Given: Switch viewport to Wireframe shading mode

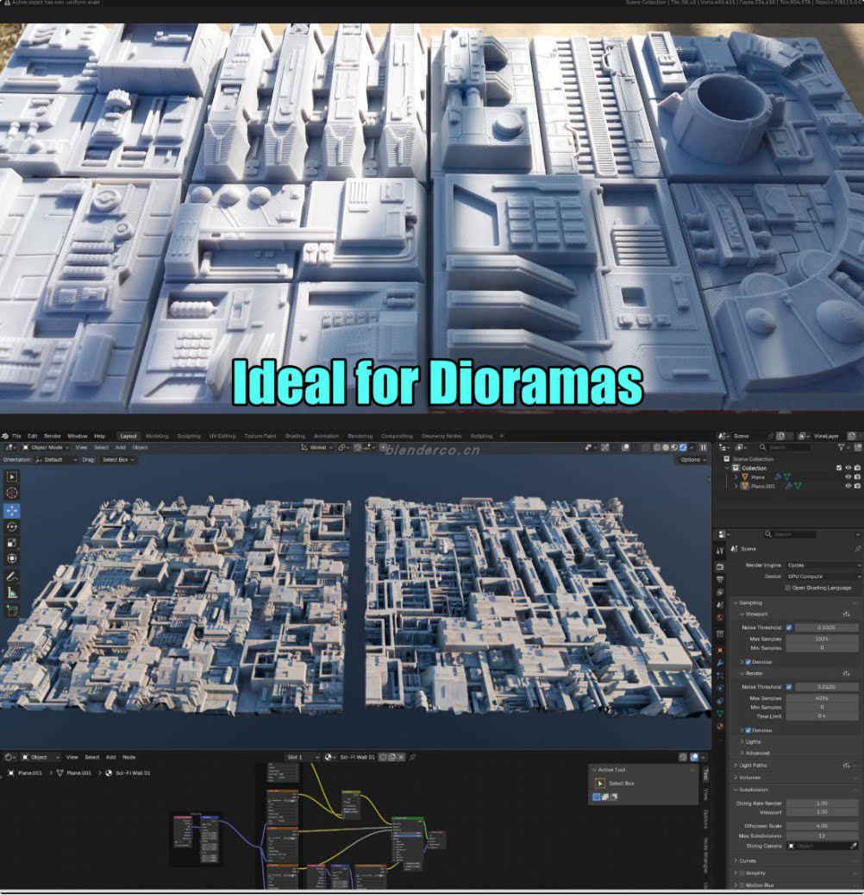Looking at the screenshot, I should pos(657,447).
